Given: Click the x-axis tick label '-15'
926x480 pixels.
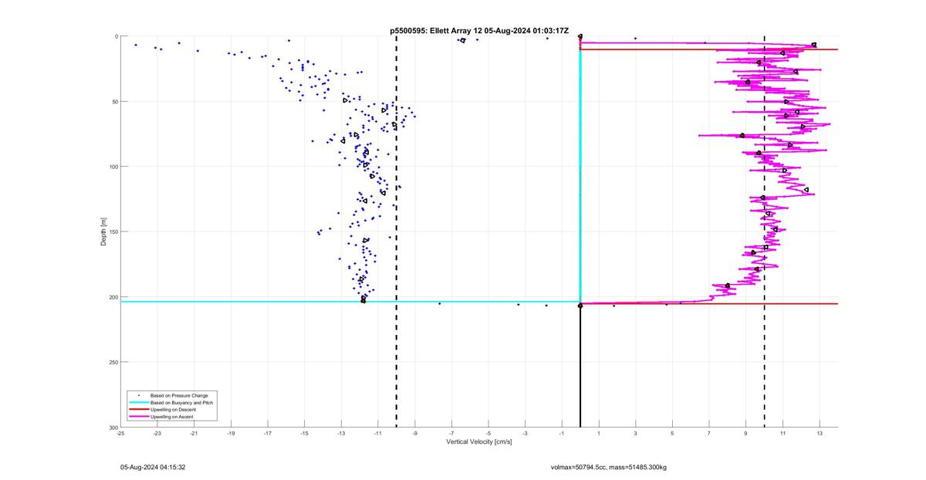Looking at the screenshot, I should coord(304,434).
